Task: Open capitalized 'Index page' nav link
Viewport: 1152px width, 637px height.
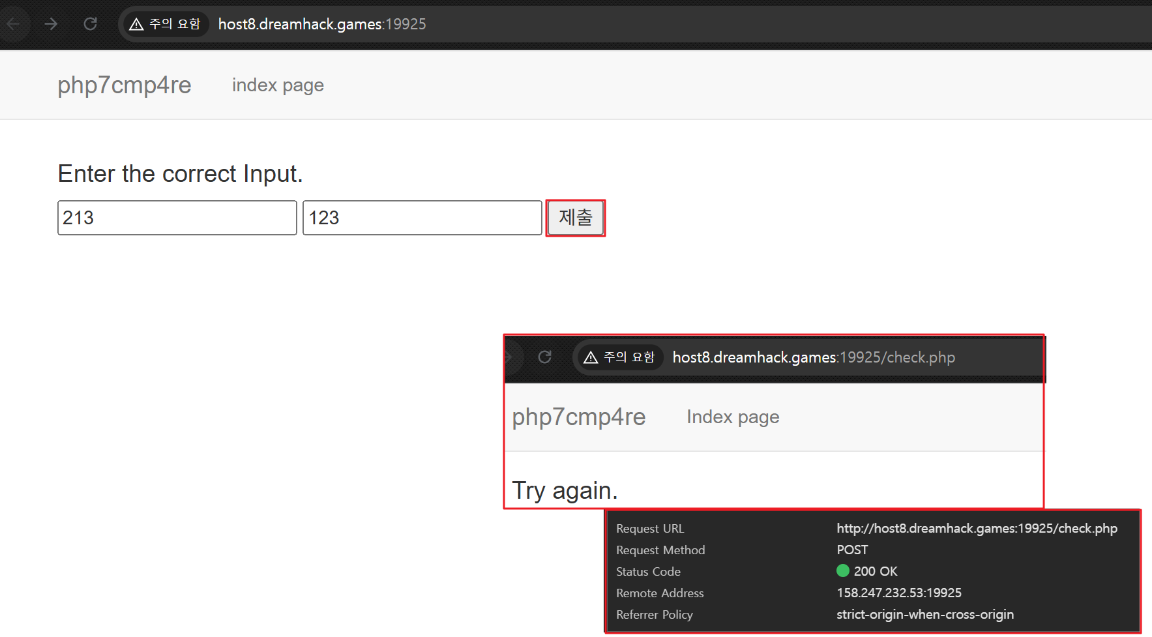Action: coord(733,417)
